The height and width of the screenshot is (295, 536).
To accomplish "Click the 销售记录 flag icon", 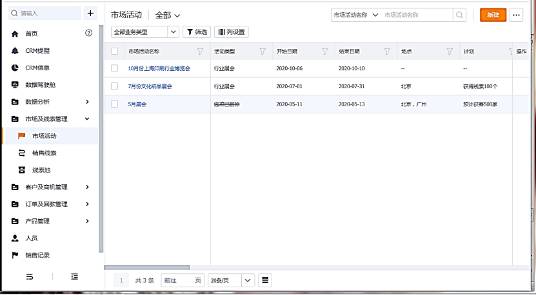I will coord(15,255).
